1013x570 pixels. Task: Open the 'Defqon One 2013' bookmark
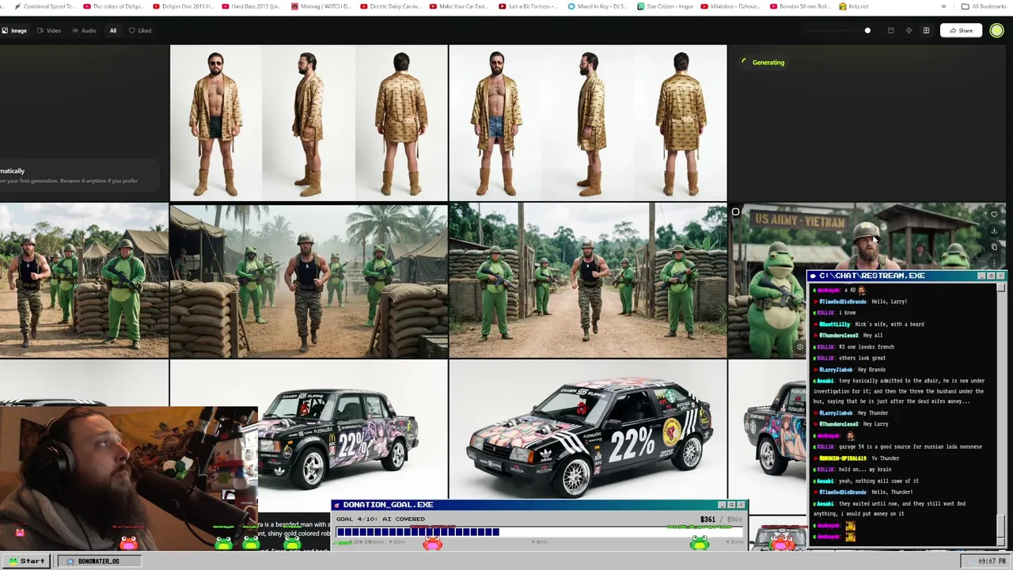coord(182,6)
